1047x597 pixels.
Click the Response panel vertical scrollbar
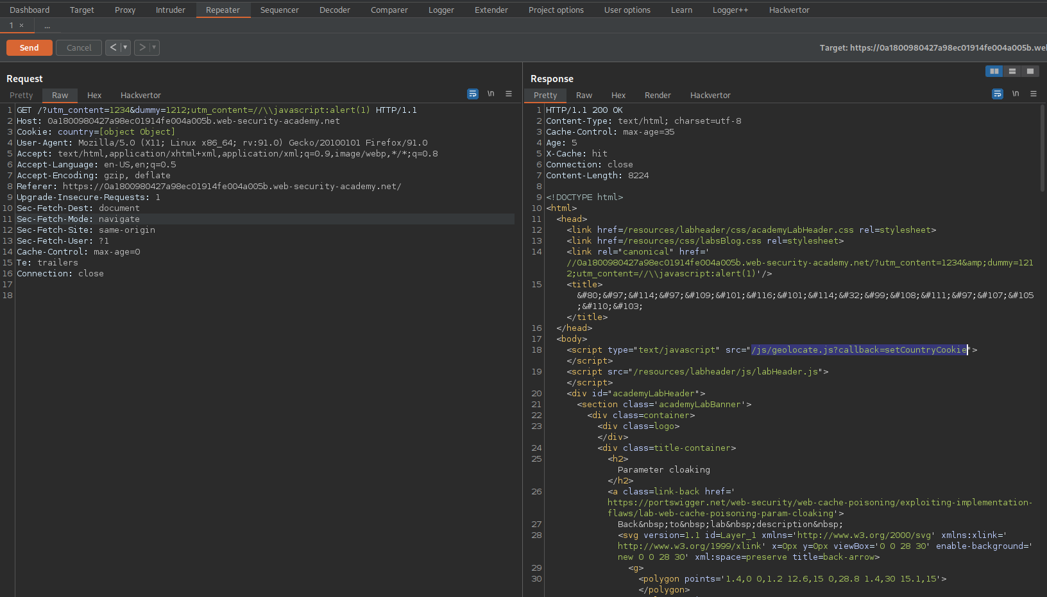coord(1043,148)
